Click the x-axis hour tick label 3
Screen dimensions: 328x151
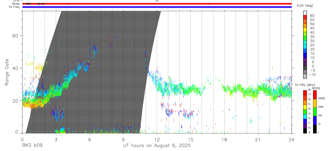(56, 140)
